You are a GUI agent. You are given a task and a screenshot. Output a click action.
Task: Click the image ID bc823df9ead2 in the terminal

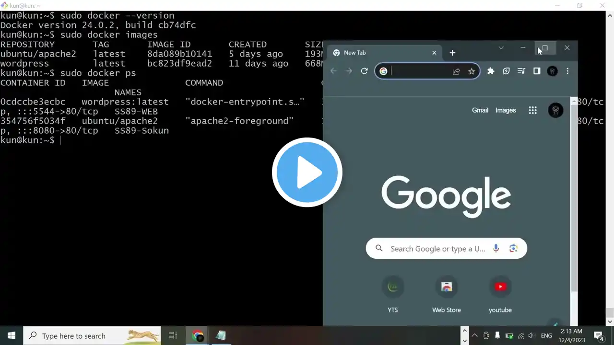point(179,64)
